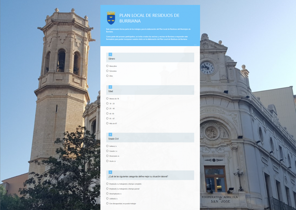Select Empleado/a trabajando a tiempo parcial
The width and height of the screenshot is (296, 210).
(x=107, y=188)
